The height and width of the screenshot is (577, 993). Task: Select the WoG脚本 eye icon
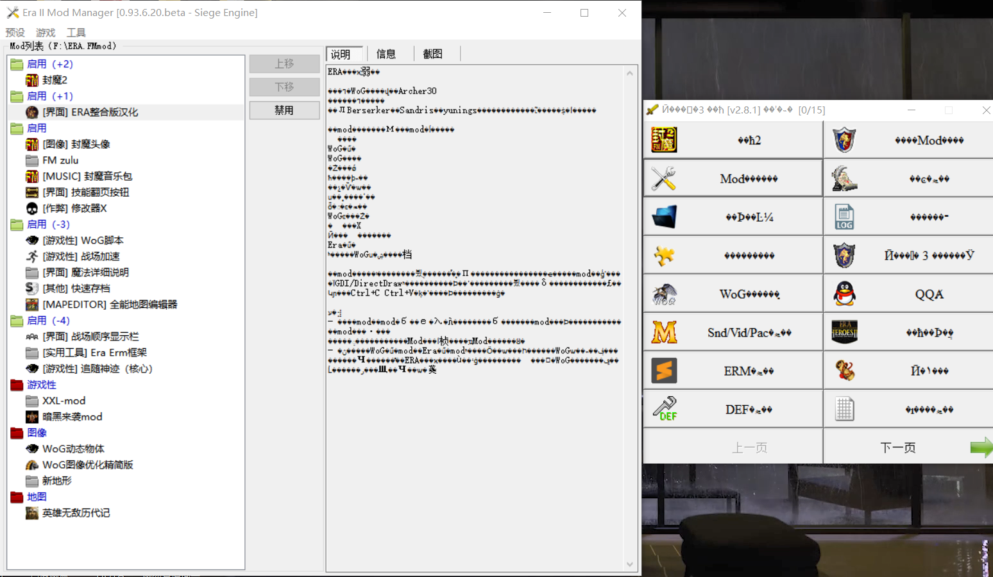(x=32, y=240)
